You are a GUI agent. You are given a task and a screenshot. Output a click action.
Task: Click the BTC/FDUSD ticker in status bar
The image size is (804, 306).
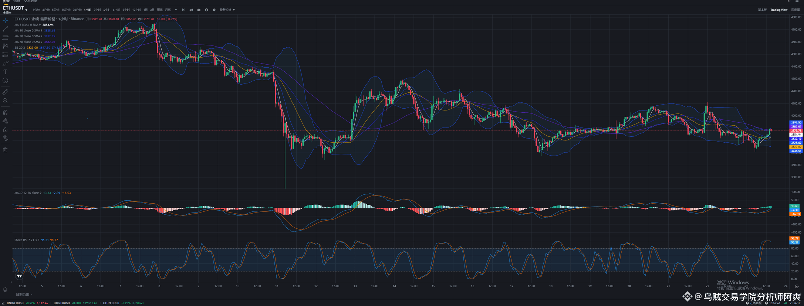click(x=75, y=303)
